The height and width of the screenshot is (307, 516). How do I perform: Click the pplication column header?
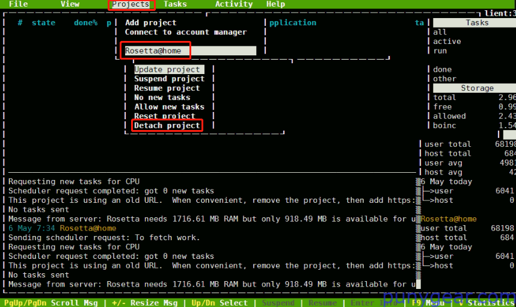tap(292, 23)
